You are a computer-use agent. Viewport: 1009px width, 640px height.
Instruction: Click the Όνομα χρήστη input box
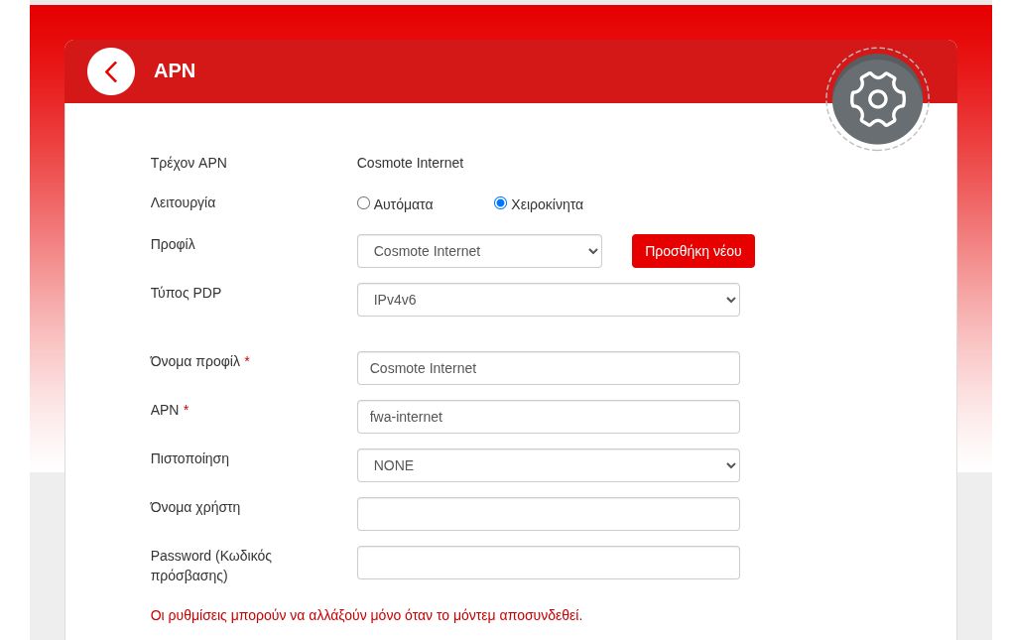[548, 514]
